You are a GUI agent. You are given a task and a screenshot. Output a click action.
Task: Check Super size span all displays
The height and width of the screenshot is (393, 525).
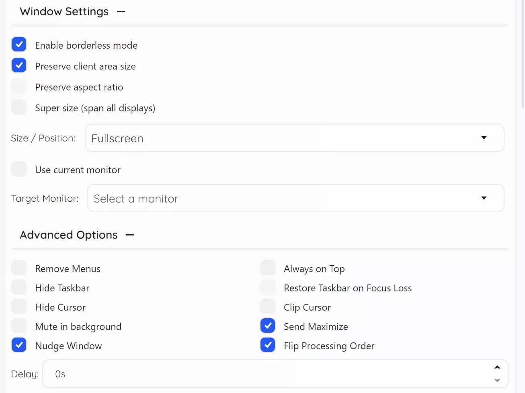point(19,107)
